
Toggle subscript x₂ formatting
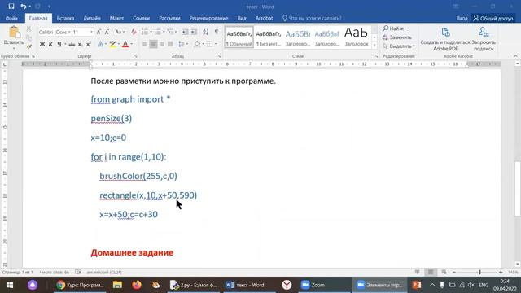(x=81, y=44)
